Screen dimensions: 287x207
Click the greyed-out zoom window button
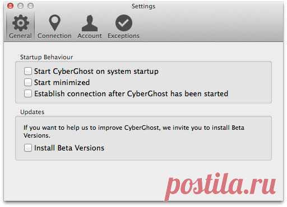(x=30, y=6)
